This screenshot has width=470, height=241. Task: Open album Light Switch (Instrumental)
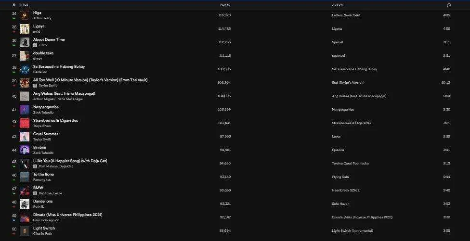(x=352, y=231)
